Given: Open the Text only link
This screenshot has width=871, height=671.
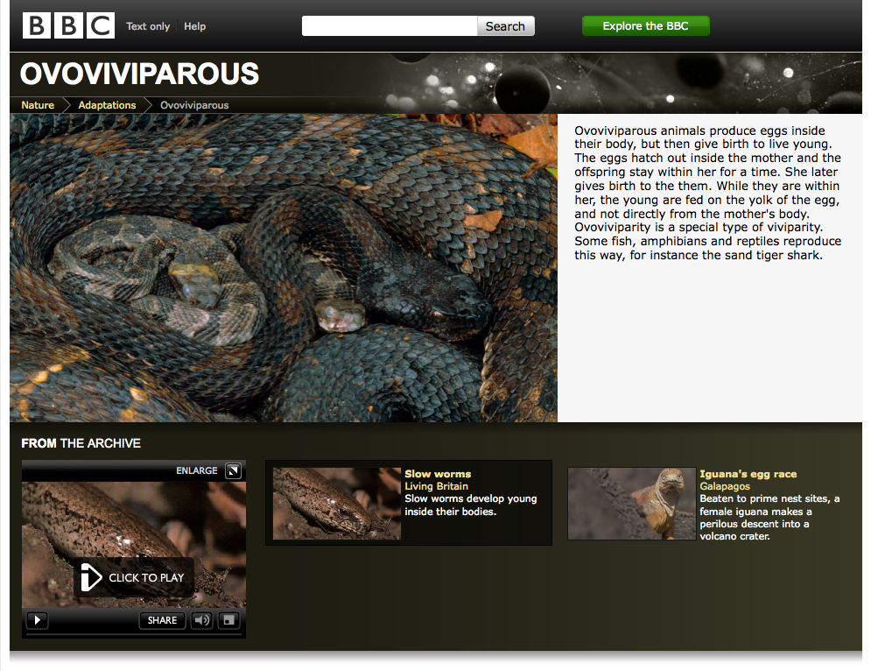Looking at the screenshot, I should pyautogui.click(x=148, y=26).
